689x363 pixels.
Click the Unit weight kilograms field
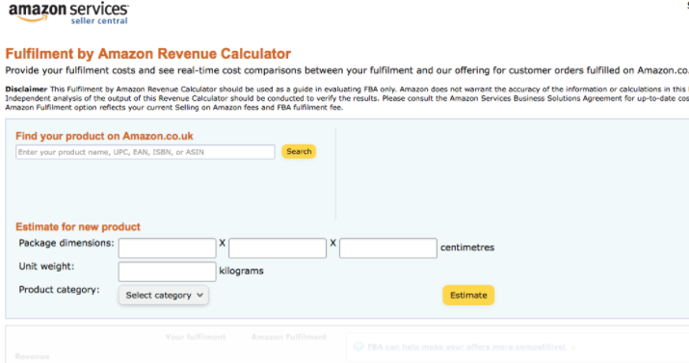tap(168, 272)
